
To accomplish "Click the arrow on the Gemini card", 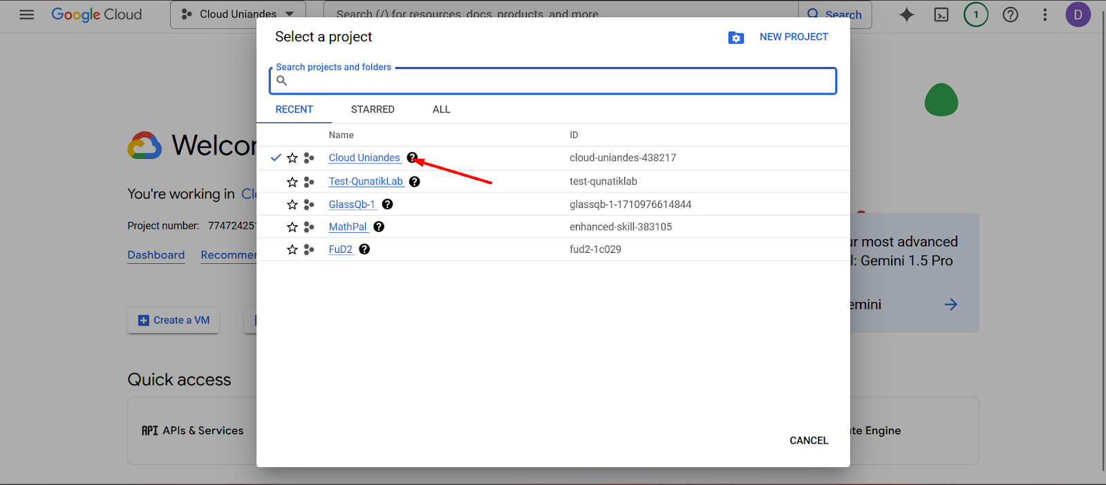I will pos(951,305).
